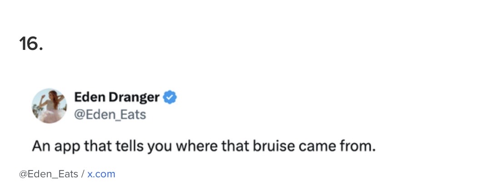Screen dimensions: 478x195
Task: Open the x.com source link
Action: [x=101, y=174]
